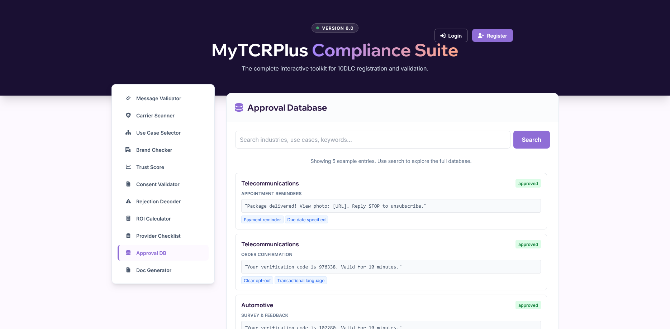The width and height of the screenshot is (670, 329).
Task: Open the Provider Checklist clipboard icon
Action: click(x=128, y=236)
